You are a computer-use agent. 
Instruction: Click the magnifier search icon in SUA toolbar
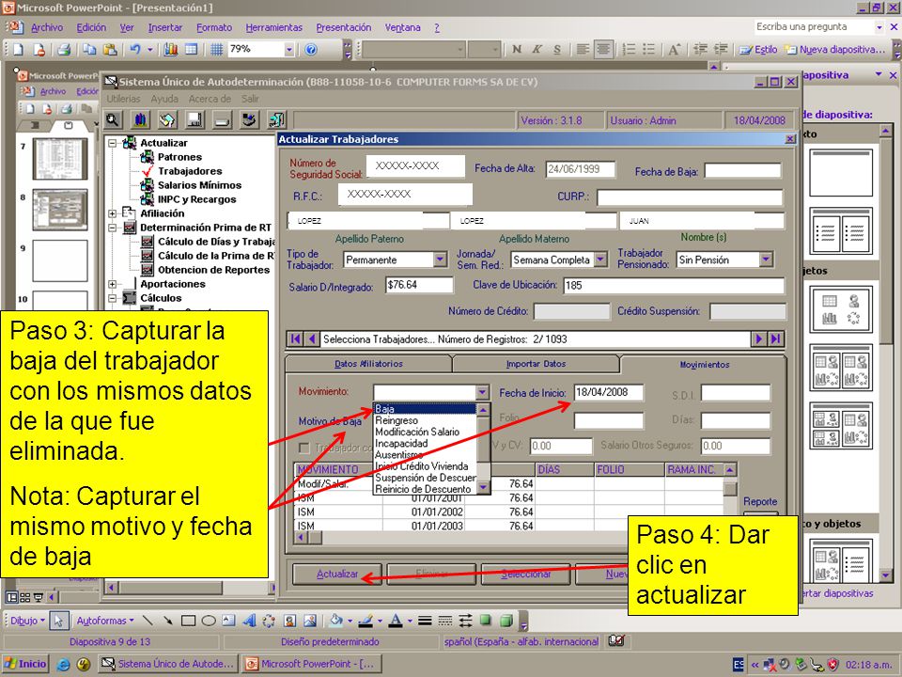113,119
